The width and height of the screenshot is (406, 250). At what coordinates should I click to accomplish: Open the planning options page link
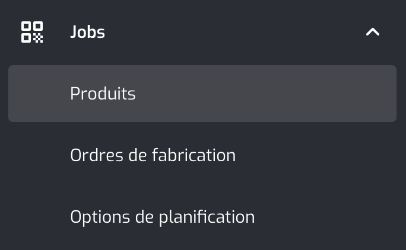coord(162,217)
